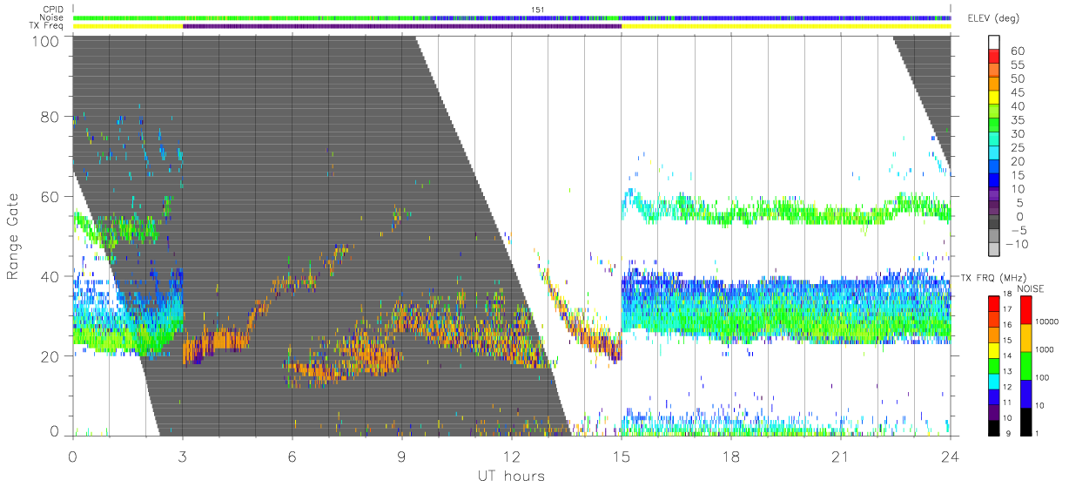
Task: Click the 'UT hours' axis title
Action: (x=511, y=476)
